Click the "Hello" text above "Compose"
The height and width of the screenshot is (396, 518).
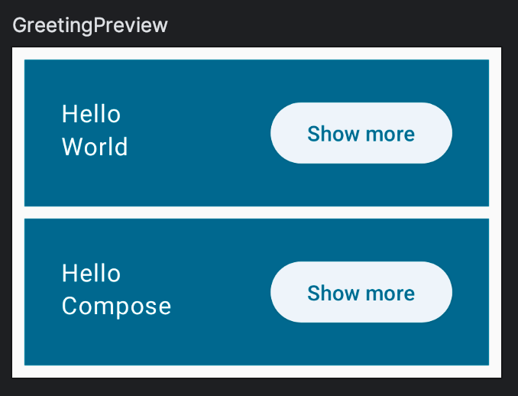91,274
